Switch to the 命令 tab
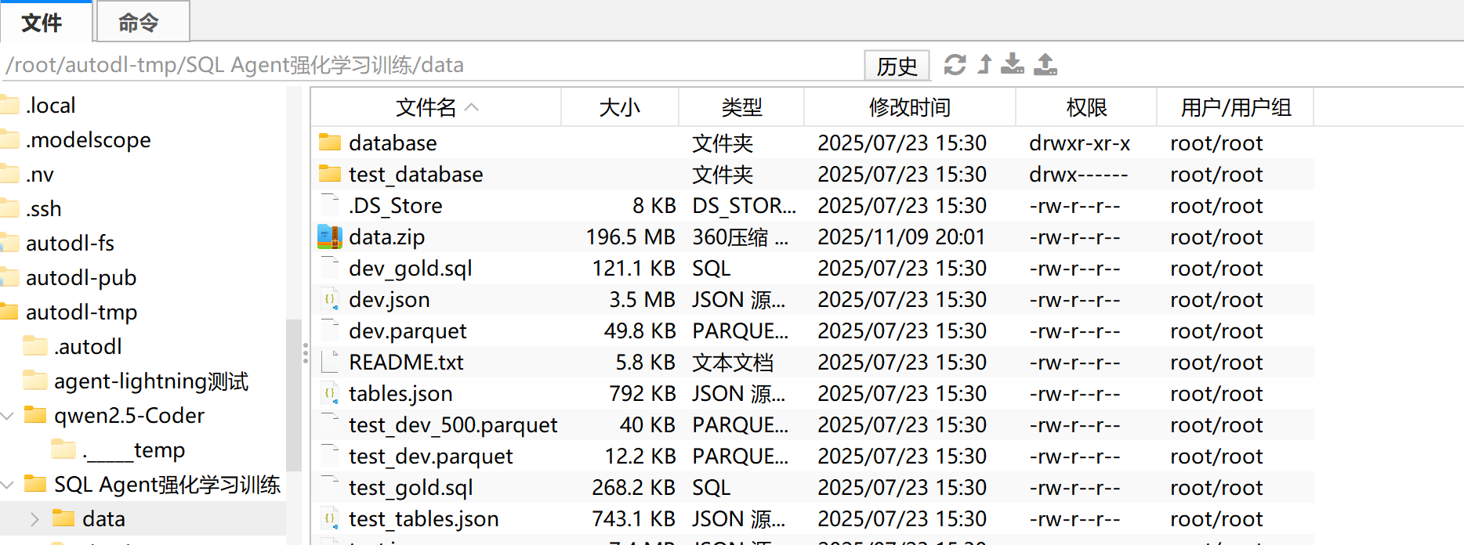1464x545 pixels. tap(142, 22)
